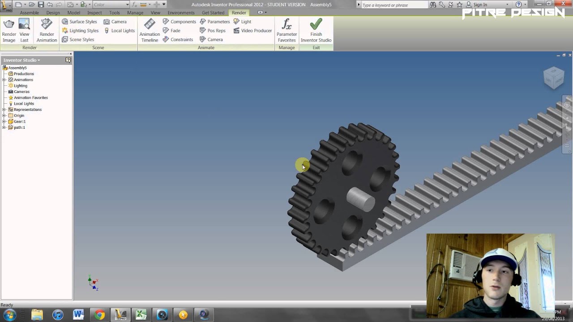Open Excel from the taskbar

(x=141, y=315)
